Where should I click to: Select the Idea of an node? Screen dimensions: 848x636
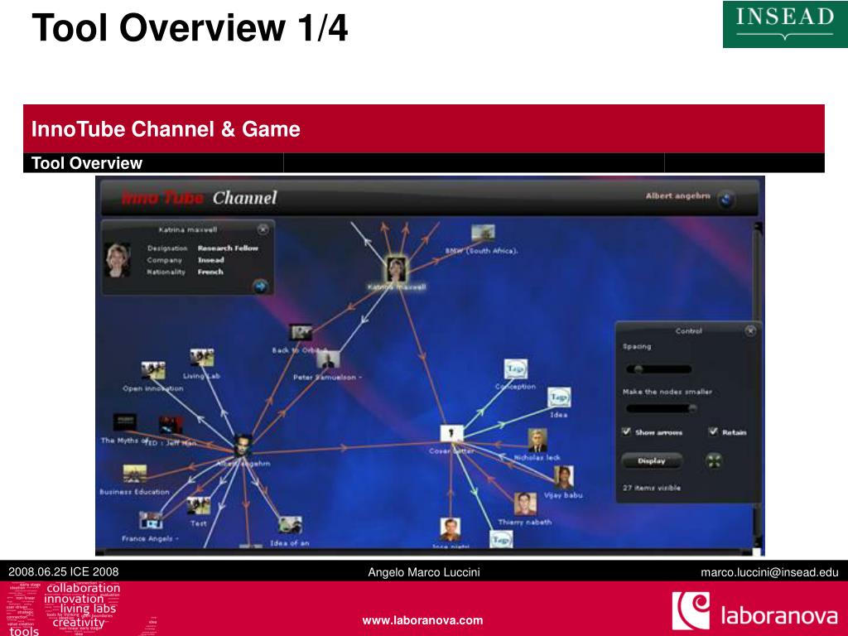(290, 524)
